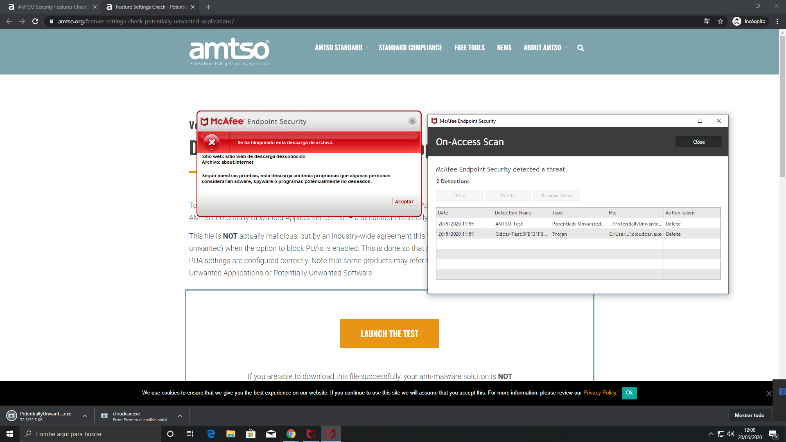Click Aceptar in McAfee alert
786x442 pixels.
(x=404, y=202)
